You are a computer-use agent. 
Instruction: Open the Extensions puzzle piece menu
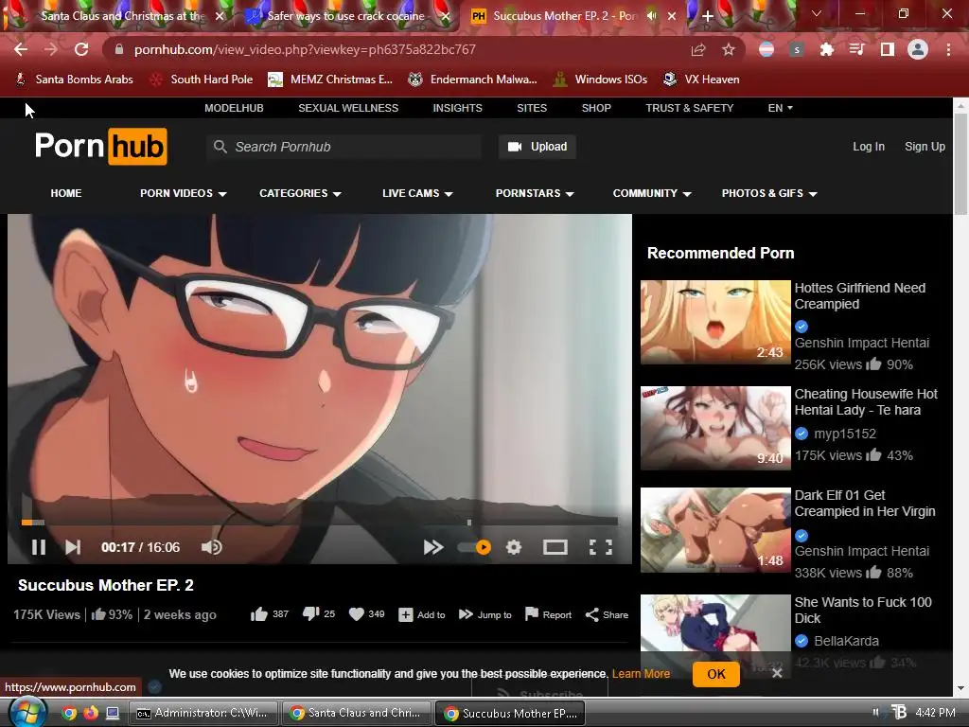coord(826,49)
